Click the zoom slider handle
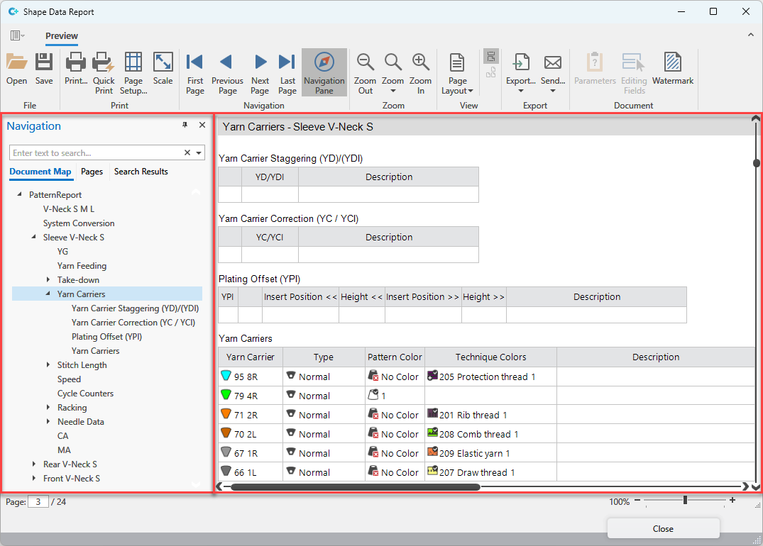 click(685, 501)
